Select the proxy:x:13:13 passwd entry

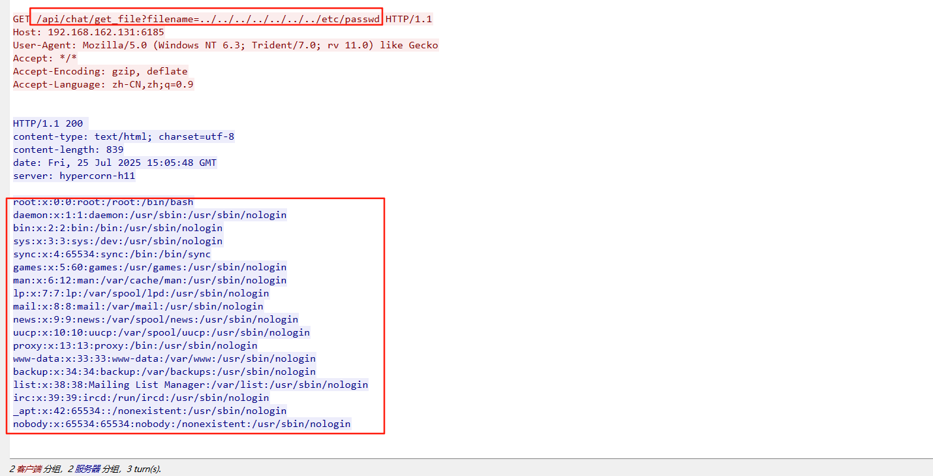pyautogui.click(x=135, y=345)
